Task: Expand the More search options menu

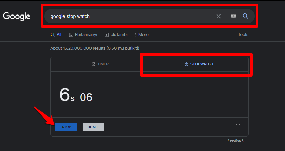Action: pos(141,35)
